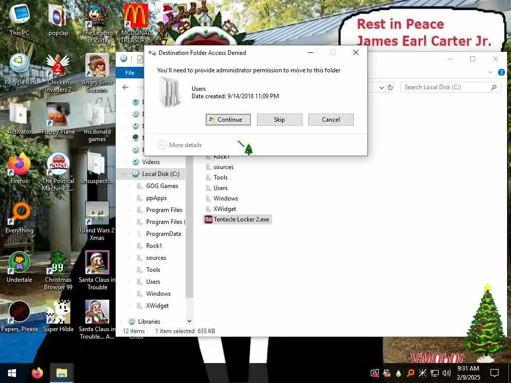Click the Search Local Disk (C:) field
511x383 pixels.
tap(451, 87)
